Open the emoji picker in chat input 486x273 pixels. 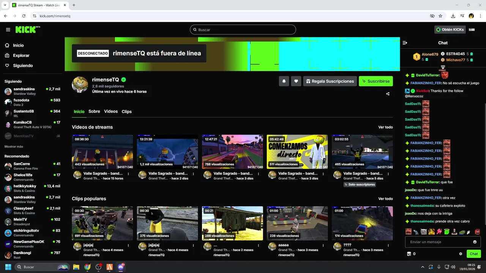475,242
